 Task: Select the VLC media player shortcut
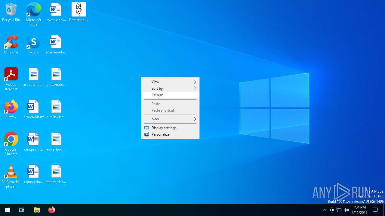[x=11, y=176]
